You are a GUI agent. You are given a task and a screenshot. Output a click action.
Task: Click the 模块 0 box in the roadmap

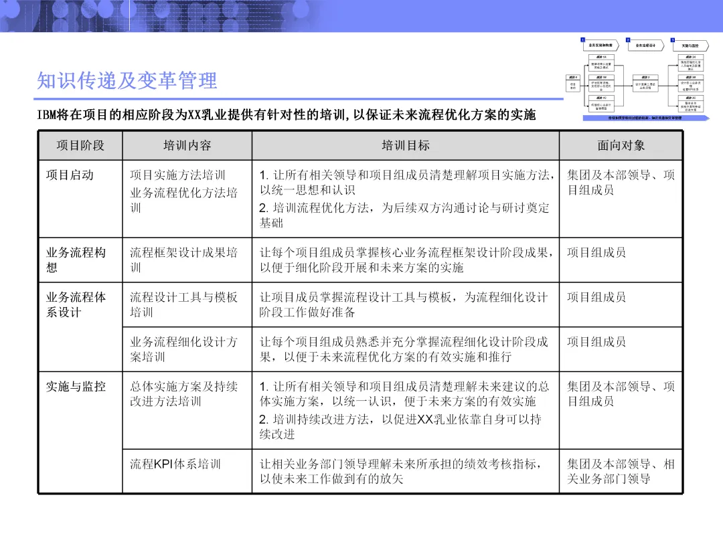tap(572, 84)
